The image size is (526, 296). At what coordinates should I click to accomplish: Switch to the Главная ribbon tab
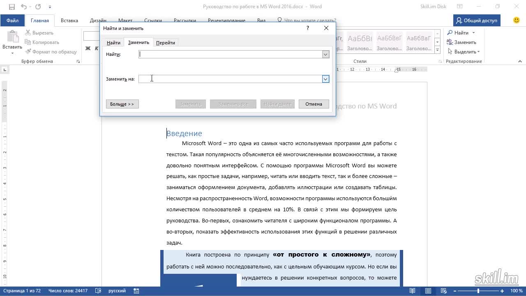[x=40, y=21]
